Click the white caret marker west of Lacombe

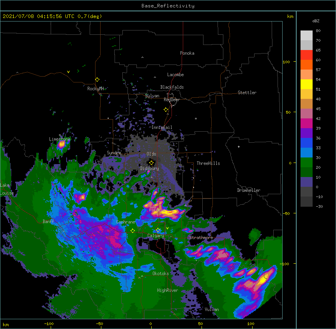(x=155, y=77)
